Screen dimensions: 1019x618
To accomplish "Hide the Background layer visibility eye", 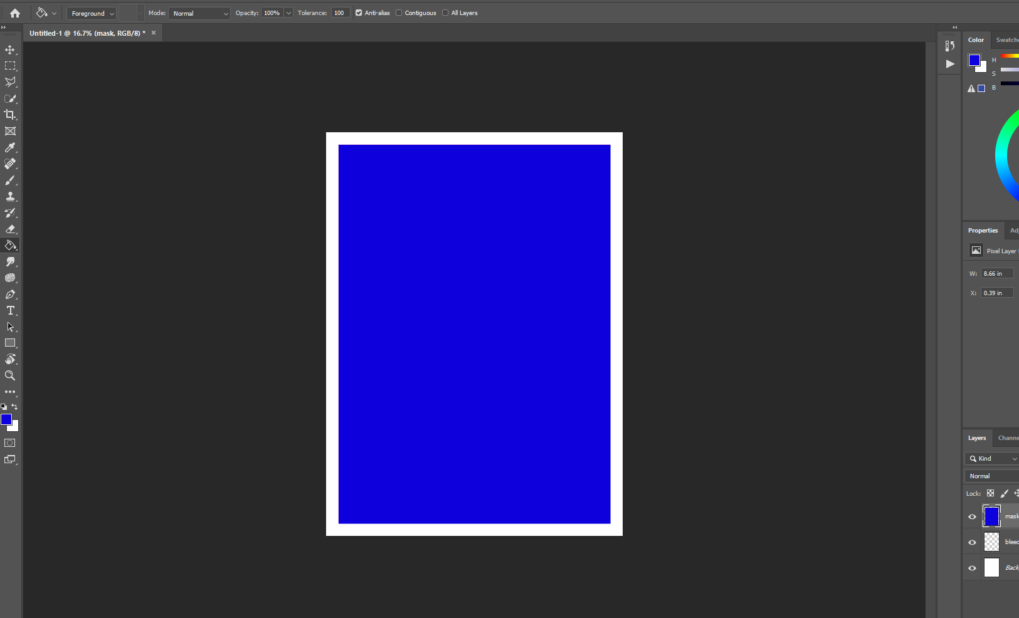I will (x=972, y=568).
